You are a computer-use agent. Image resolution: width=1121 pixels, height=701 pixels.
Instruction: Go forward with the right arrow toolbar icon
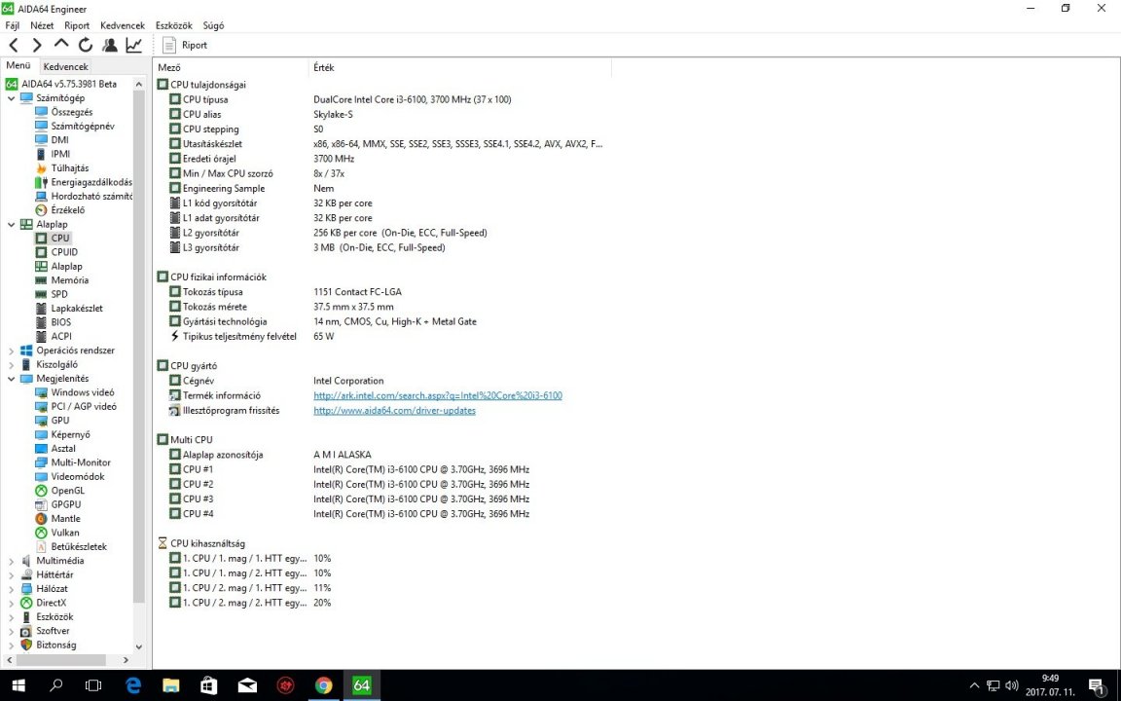point(37,45)
